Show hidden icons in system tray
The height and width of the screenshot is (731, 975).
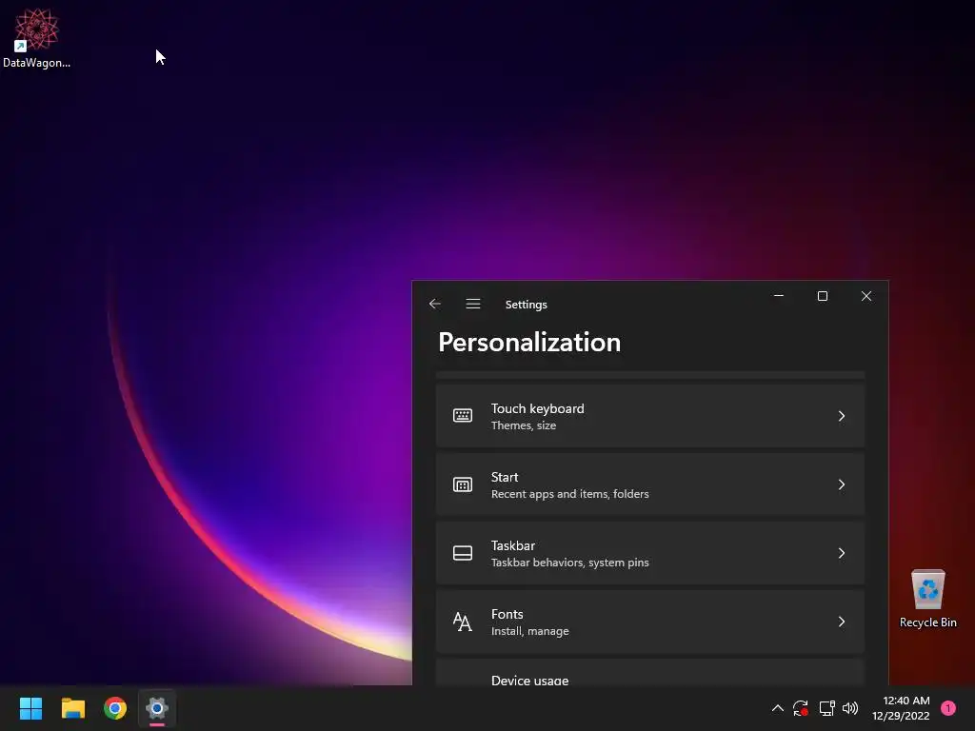778,708
